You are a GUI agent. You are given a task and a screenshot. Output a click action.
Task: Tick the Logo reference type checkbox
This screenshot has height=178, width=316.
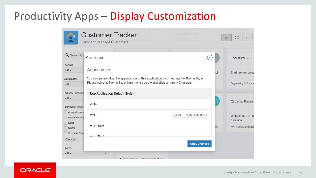click(x=65, y=123)
